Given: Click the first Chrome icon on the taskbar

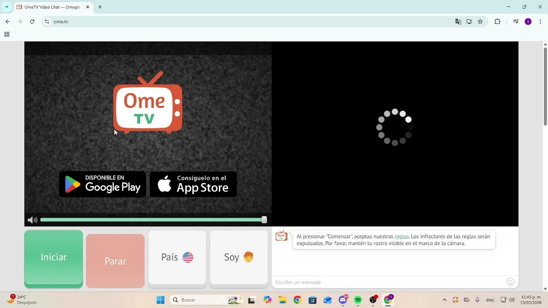Looking at the screenshot, I should pos(298,300).
